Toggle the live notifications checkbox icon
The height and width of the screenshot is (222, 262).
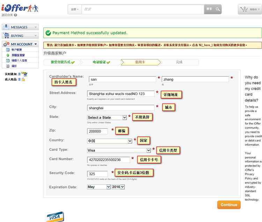click(25, 74)
